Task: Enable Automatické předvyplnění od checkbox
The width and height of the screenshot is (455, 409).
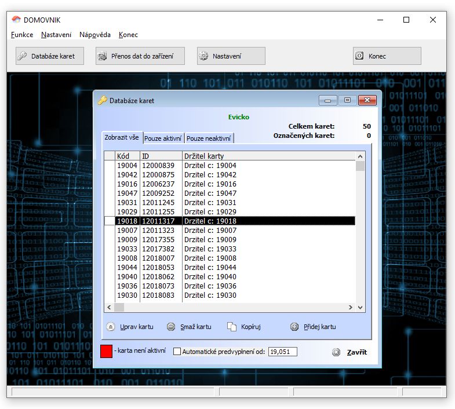Action: pyautogui.click(x=177, y=352)
